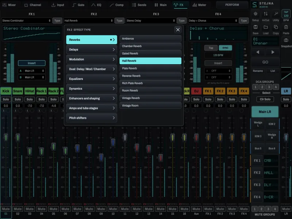Click the Kick channel fader handle

[x=6, y=138]
